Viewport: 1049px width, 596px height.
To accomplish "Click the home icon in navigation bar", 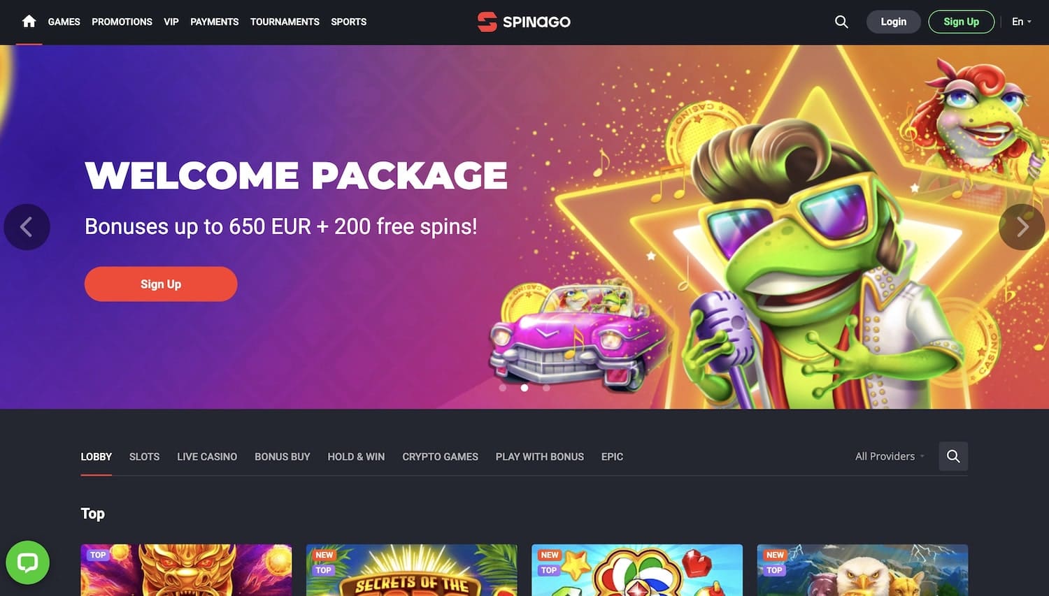I will tap(29, 22).
